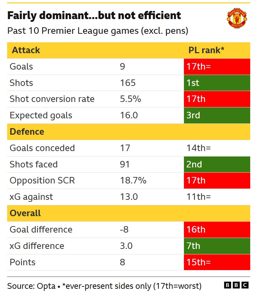Click the green 1st rank cell for Shots

click(x=217, y=83)
